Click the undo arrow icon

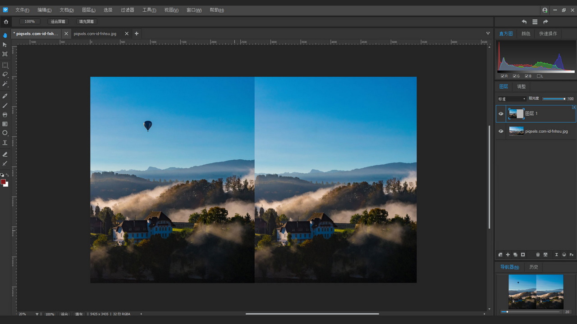pyautogui.click(x=524, y=22)
